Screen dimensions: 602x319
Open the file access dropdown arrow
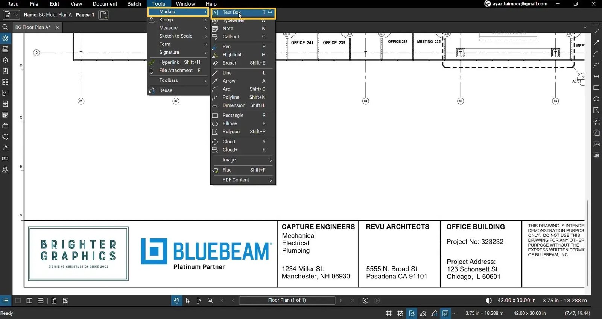16,15
